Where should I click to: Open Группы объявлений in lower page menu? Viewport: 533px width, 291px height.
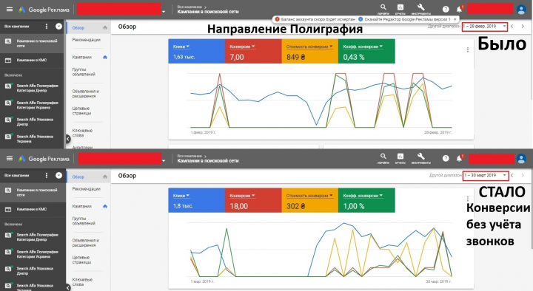(84, 221)
